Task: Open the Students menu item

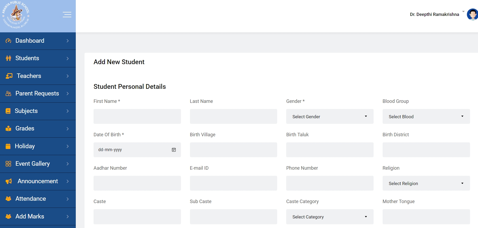Action: tap(38, 58)
